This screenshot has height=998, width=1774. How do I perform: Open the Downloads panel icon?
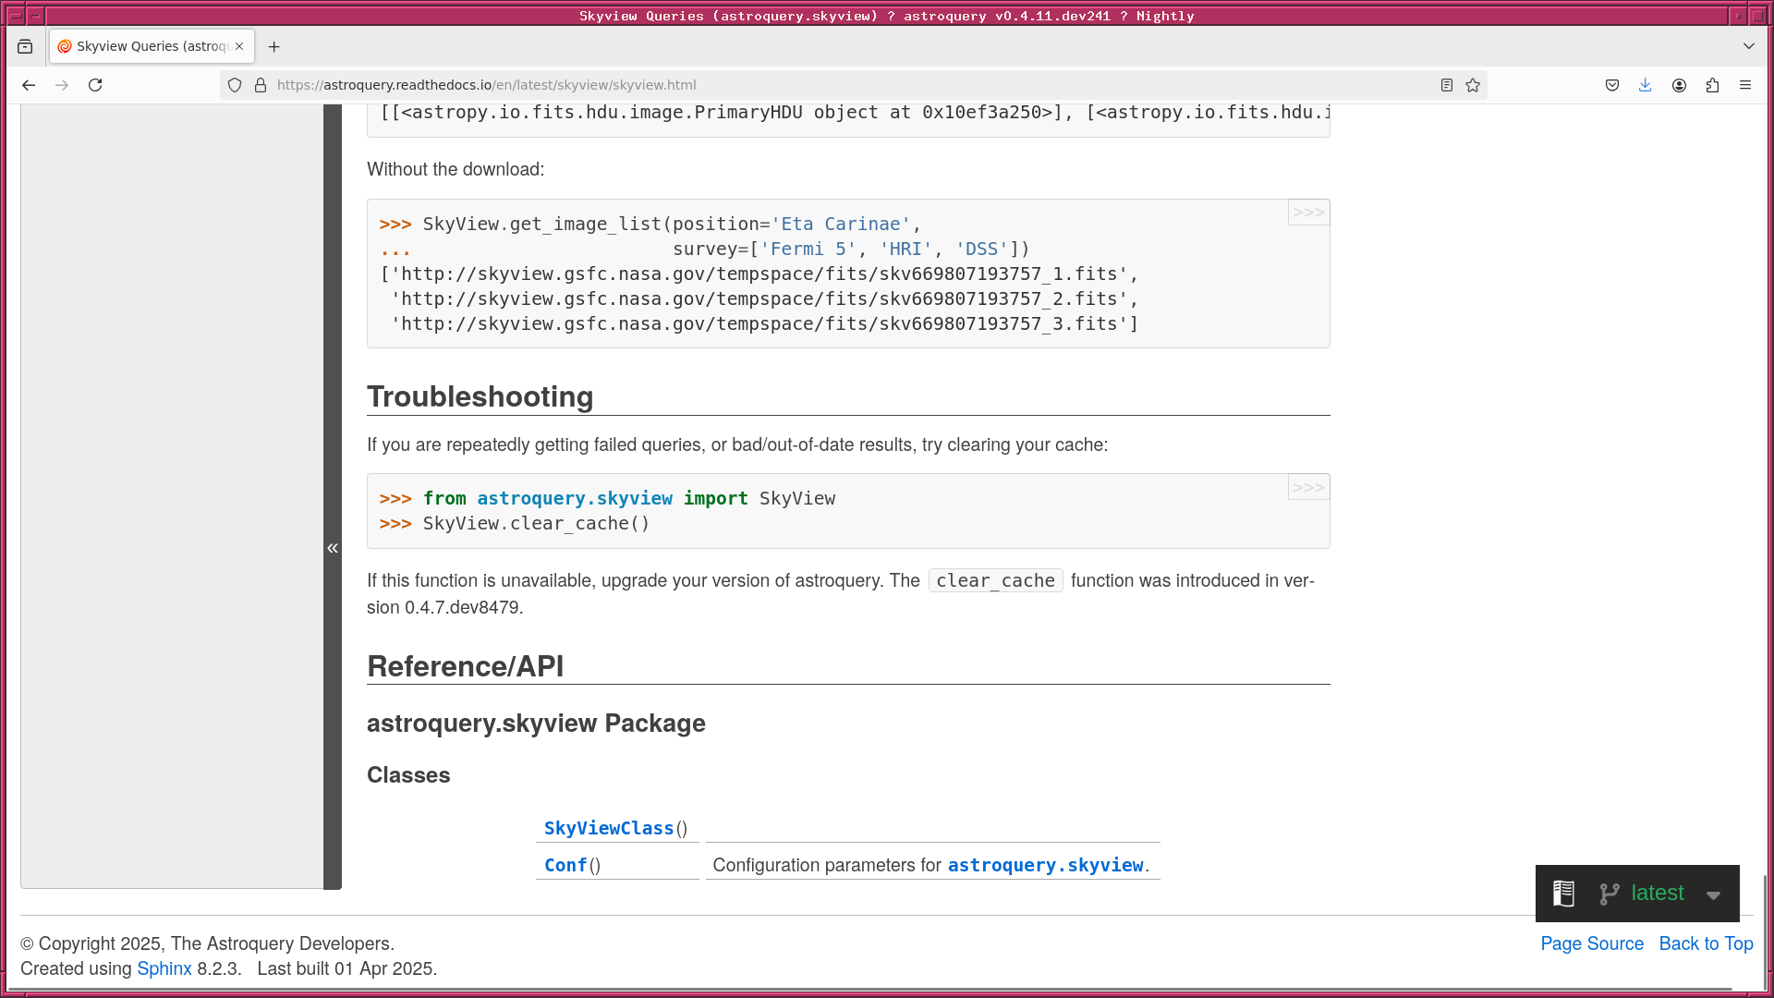click(x=1646, y=85)
